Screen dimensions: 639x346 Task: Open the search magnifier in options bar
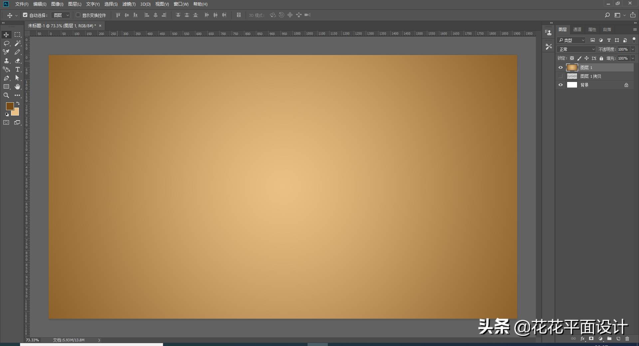point(607,15)
